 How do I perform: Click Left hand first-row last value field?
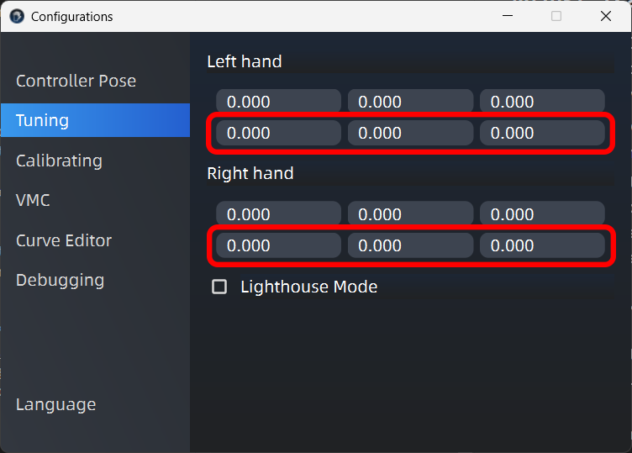coord(542,102)
